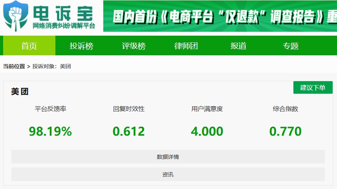Click the 综合指数 label

pos(286,109)
